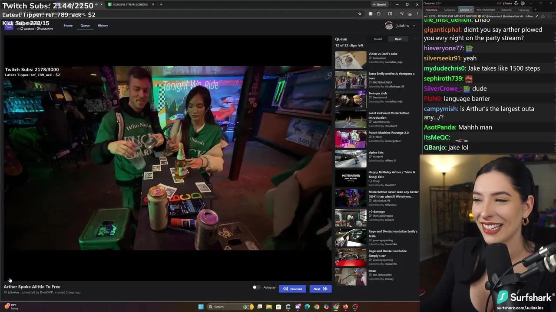This screenshot has height=312, width=556.
Task: Bookmark this page with star icon
Action: [360, 14]
